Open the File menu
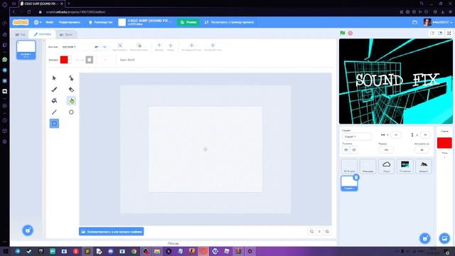Screen dimensions: 455x256 click(x=49, y=22)
